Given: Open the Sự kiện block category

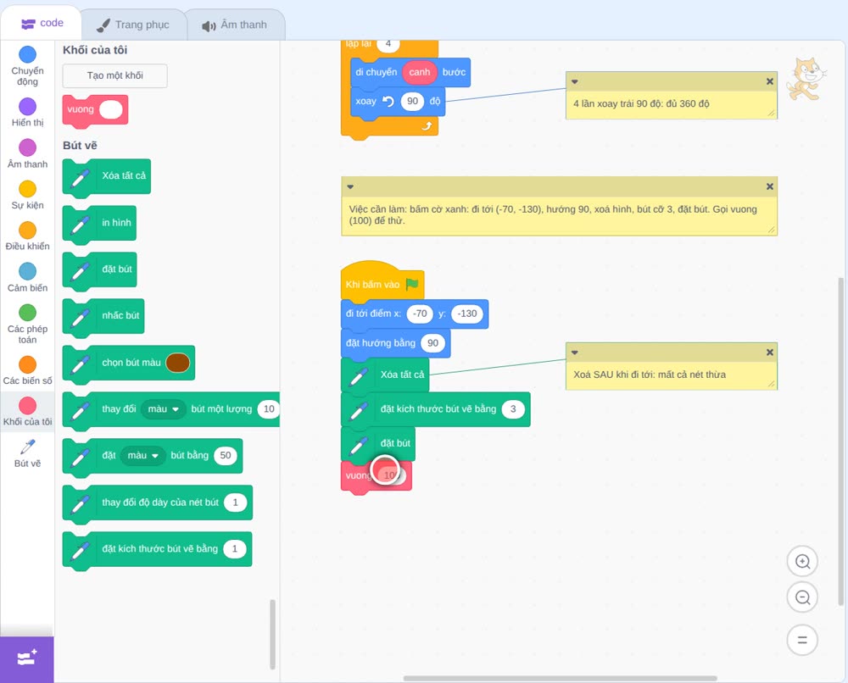Looking at the screenshot, I should point(28,195).
